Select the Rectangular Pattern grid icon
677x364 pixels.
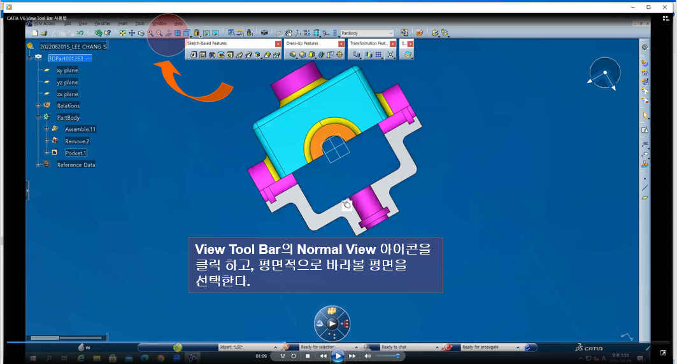[x=379, y=55]
